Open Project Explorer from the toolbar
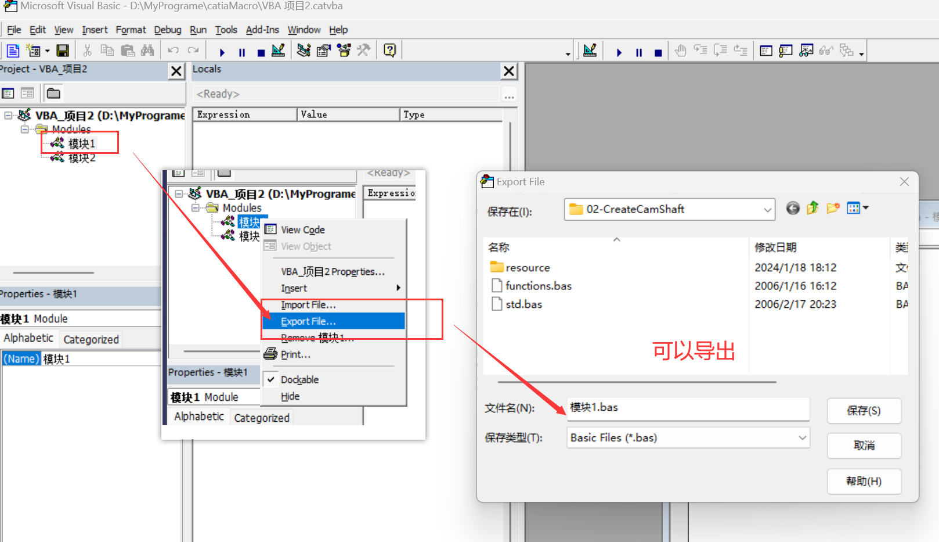This screenshot has width=939, height=542. 304,51
